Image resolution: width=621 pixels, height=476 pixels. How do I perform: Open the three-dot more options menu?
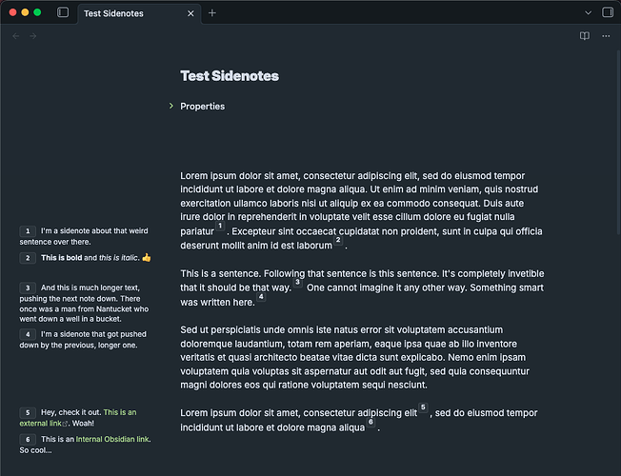coord(607,36)
